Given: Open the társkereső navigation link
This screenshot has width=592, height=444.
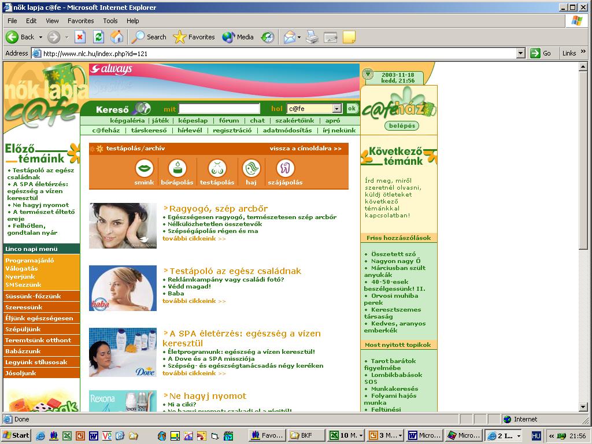Looking at the screenshot, I should pos(149,130).
